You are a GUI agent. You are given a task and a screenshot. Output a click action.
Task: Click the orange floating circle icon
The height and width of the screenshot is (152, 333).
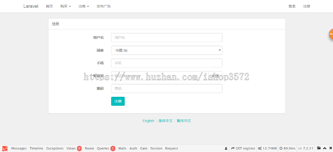(x=331, y=34)
